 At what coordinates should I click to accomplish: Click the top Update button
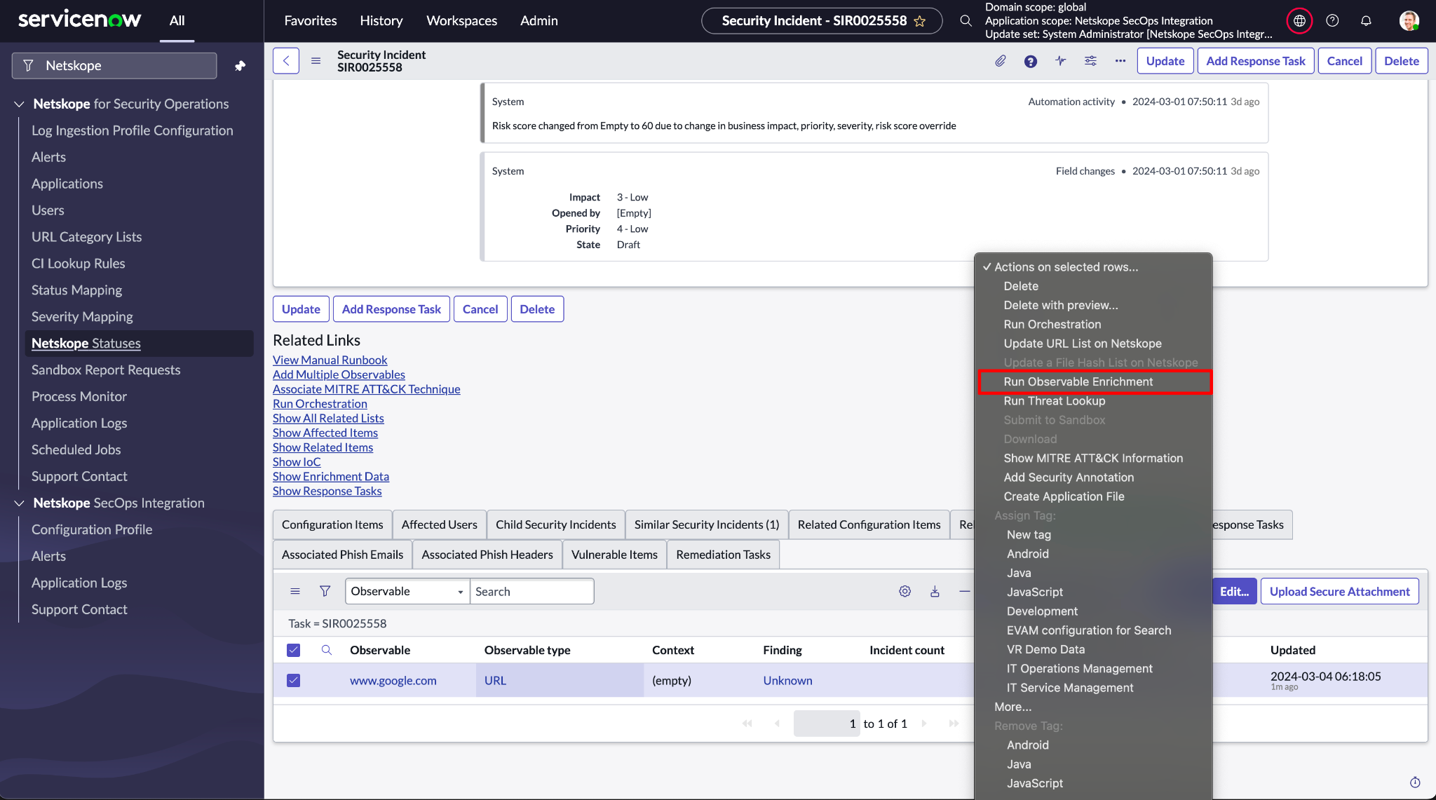[x=1165, y=61]
